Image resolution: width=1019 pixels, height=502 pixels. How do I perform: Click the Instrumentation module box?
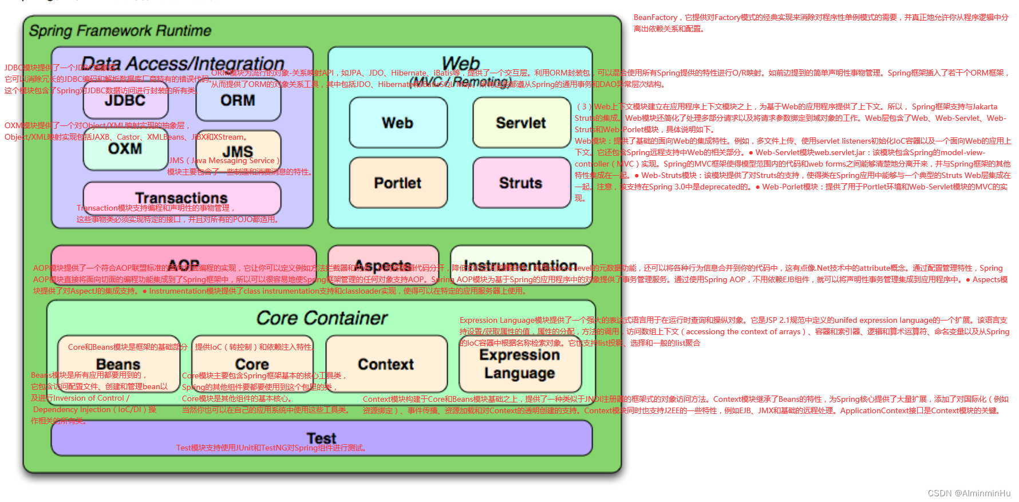pos(521,265)
